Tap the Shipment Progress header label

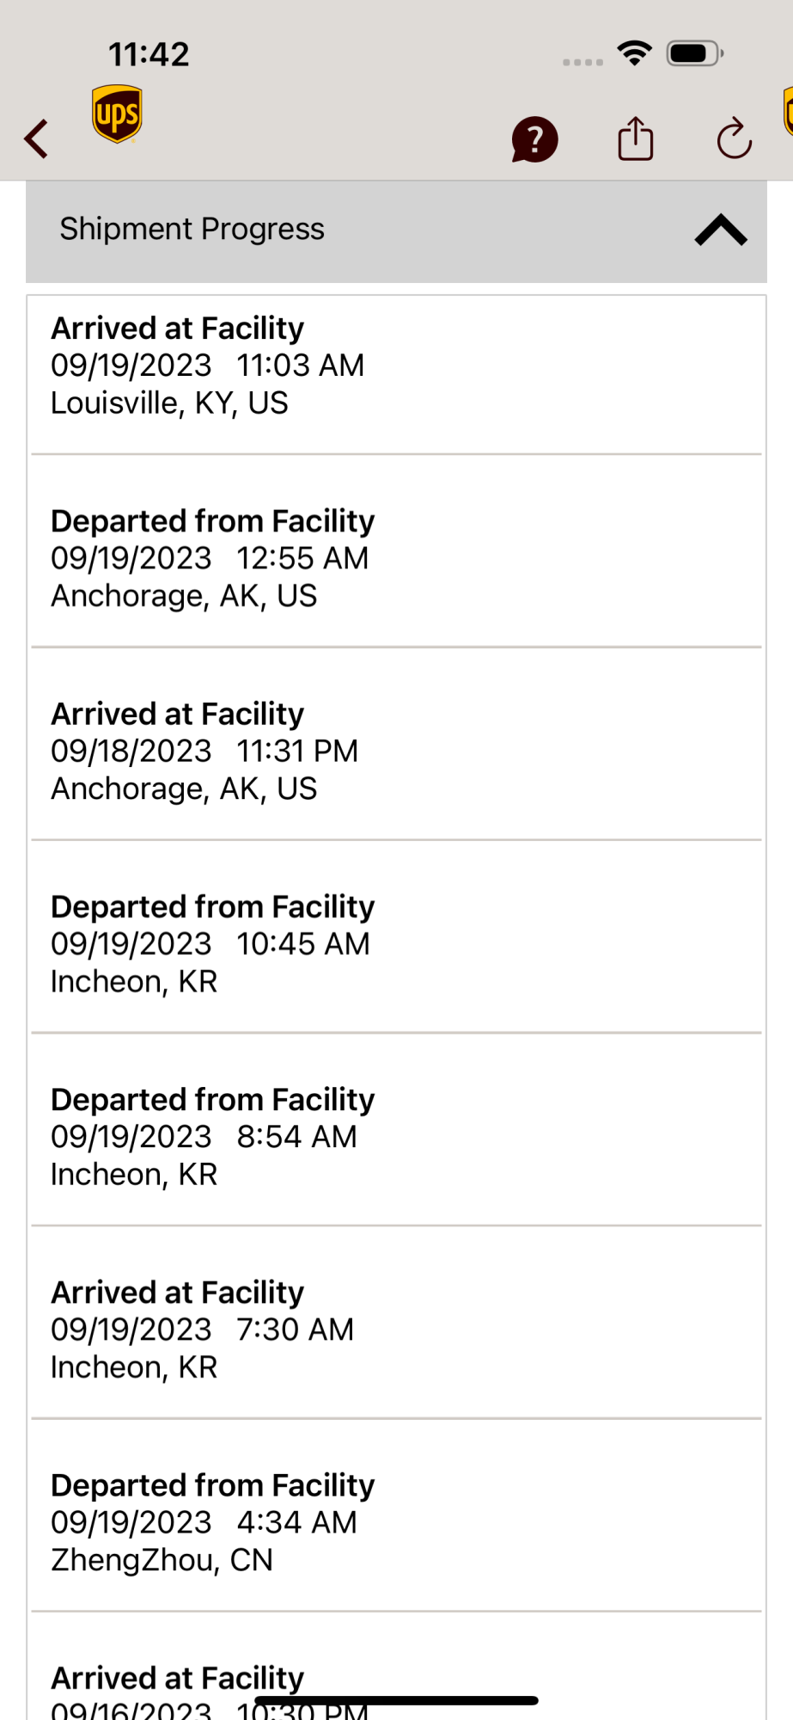pyautogui.click(x=192, y=229)
